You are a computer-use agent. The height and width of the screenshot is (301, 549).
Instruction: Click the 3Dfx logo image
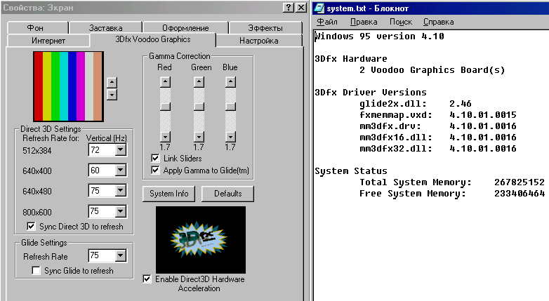pyautogui.click(x=201, y=240)
